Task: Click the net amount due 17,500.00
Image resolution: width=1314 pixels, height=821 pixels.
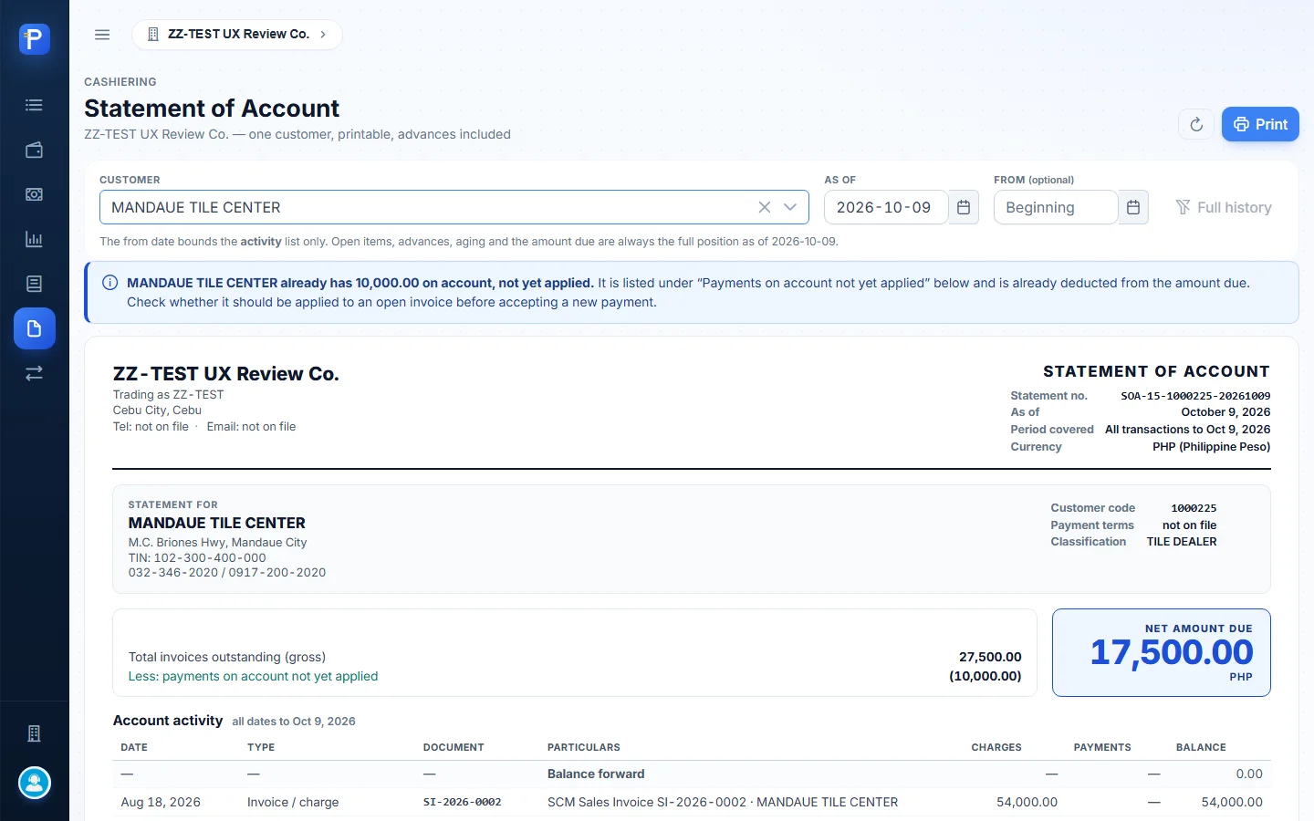Action: [1172, 651]
